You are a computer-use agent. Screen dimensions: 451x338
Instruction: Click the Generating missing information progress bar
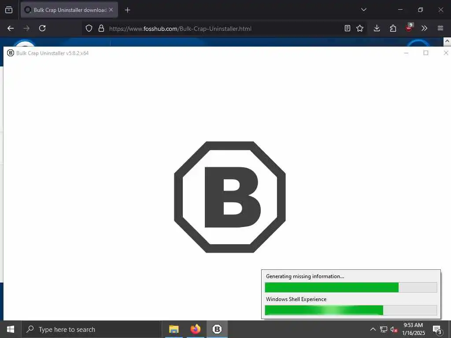(x=351, y=287)
